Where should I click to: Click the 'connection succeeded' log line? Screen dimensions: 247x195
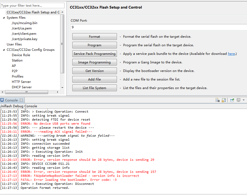point(35,144)
